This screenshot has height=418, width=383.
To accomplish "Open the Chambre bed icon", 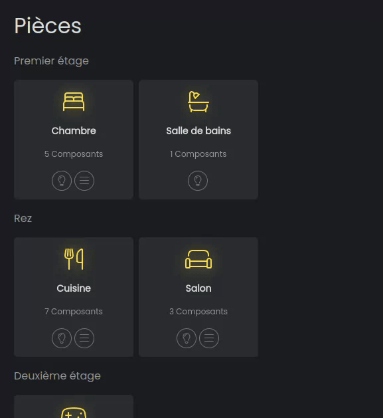I will tap(74, 102).
